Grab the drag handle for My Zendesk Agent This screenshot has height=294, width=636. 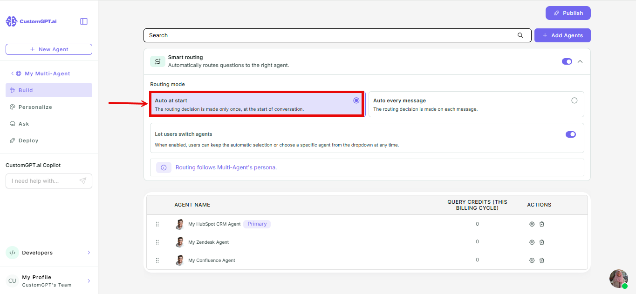[x=157, y=242]
